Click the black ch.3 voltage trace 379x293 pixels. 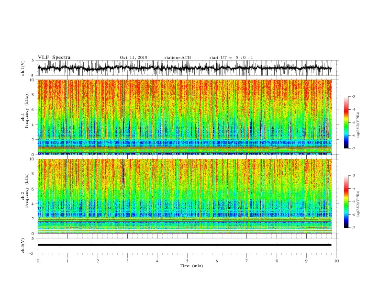[x=184, y=245]
